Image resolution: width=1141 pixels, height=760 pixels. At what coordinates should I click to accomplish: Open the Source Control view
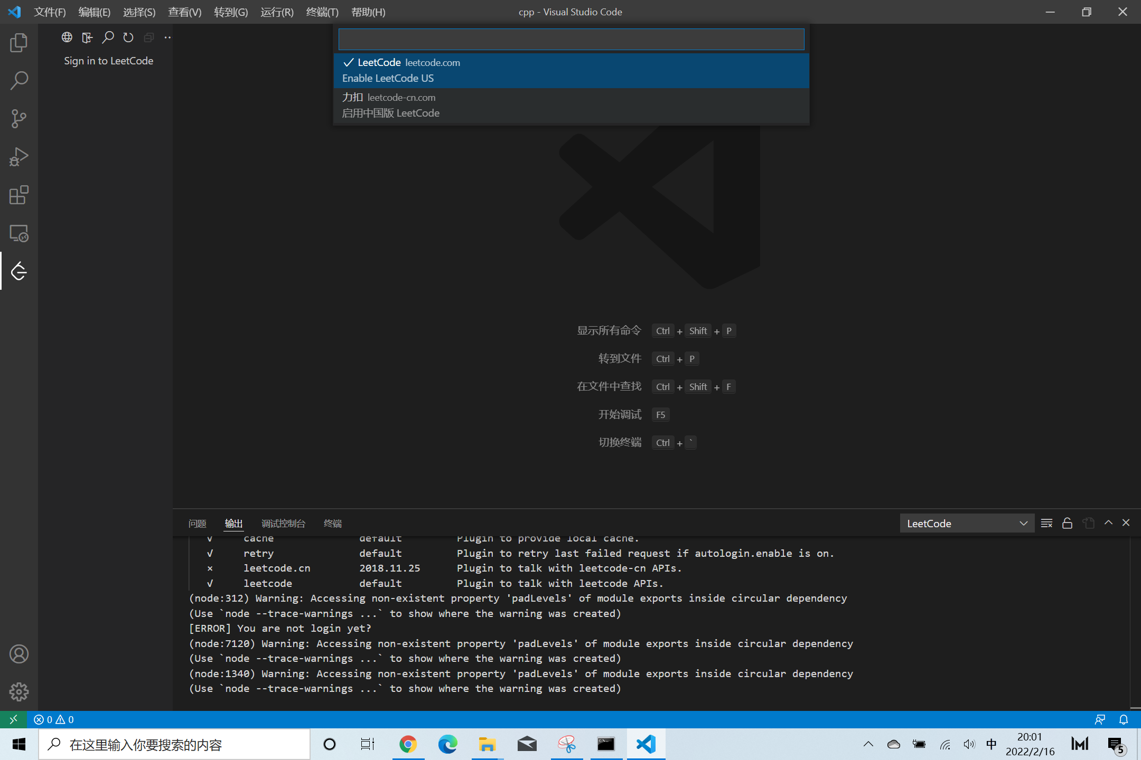click(x=19, y=119)
